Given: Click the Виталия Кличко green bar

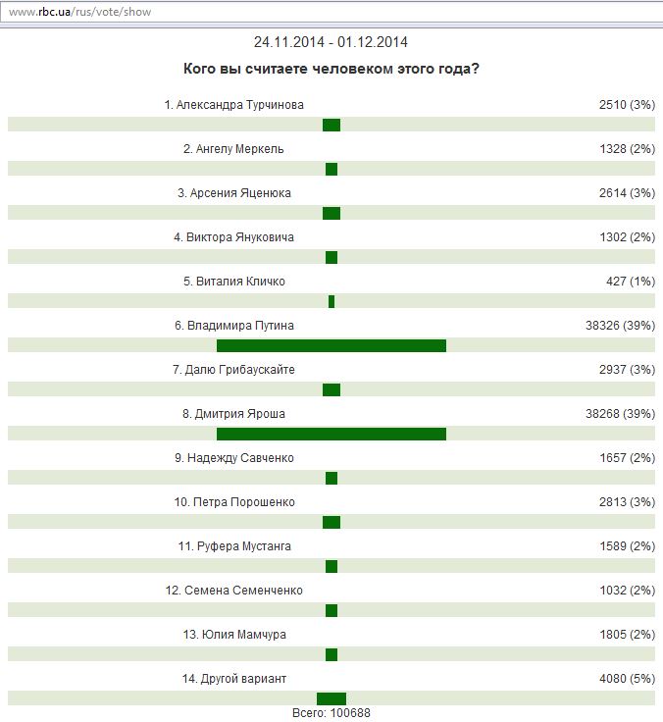Looking at the screenshot, I should (331, 301).
